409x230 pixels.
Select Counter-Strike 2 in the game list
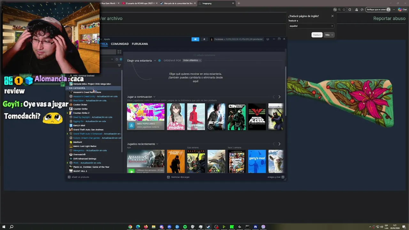[81, 113]
